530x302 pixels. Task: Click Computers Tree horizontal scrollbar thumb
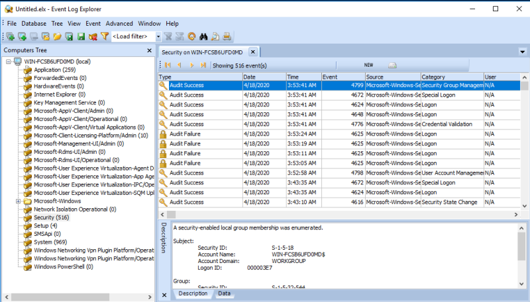(x=60, y=297)
